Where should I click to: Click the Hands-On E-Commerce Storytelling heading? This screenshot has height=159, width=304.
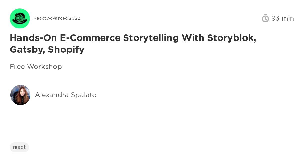(133, 44)
